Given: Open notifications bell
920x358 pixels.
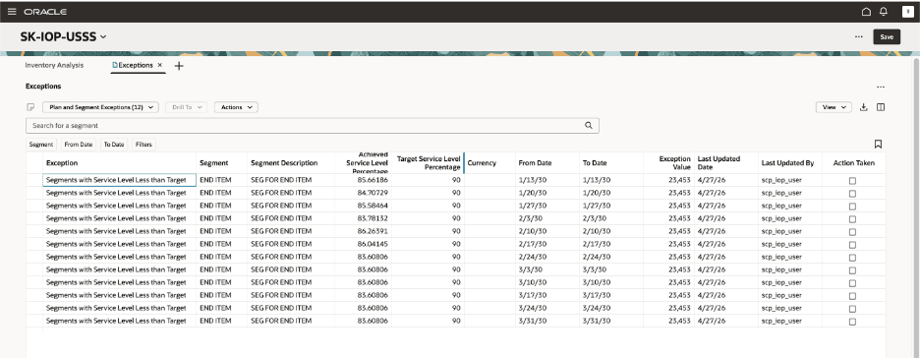Looking at the screenshot, I should click(883, 12).
